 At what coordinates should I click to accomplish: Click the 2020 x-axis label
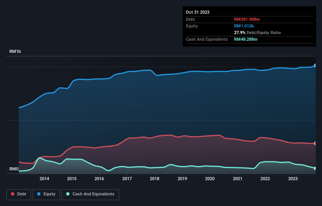[x=210, y=179]
